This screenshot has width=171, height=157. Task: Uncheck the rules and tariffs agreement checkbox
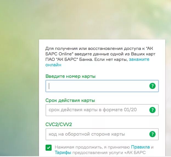tap(49, 148)
